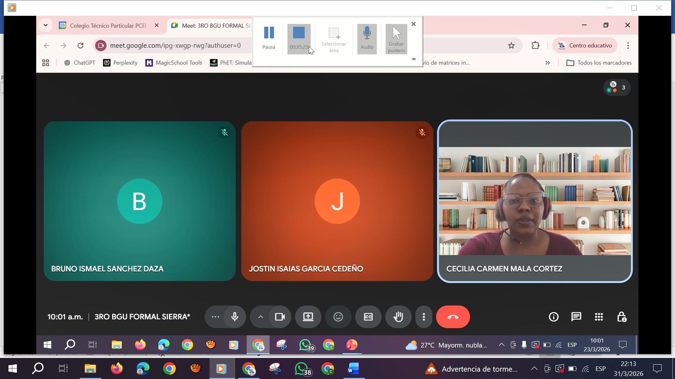Open the meeting details info icon
Image resolution: width=675 pixels, height=379 pixels.
tap(554, 317)
